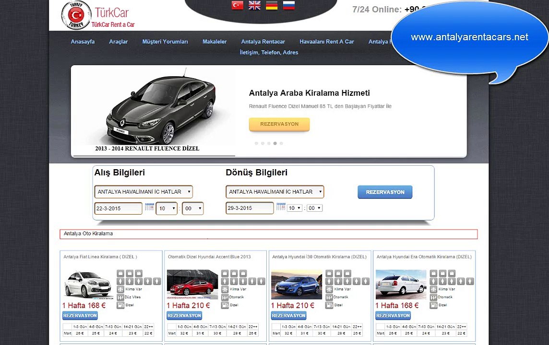Reserve the Hyundai i30 with REZERVASYON
The image size is (549, 345).
tap(289, 316)
